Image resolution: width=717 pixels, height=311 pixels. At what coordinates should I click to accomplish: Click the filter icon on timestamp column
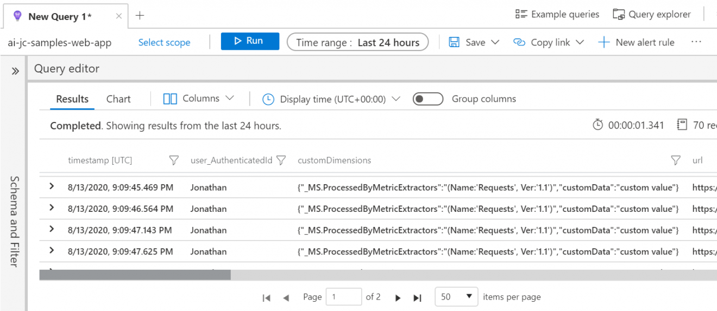(174, 160)
